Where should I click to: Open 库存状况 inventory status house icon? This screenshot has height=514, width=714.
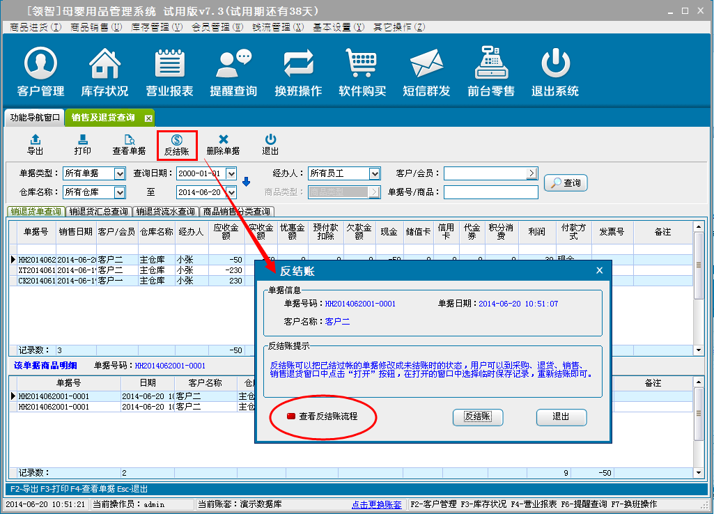[104, 72]
